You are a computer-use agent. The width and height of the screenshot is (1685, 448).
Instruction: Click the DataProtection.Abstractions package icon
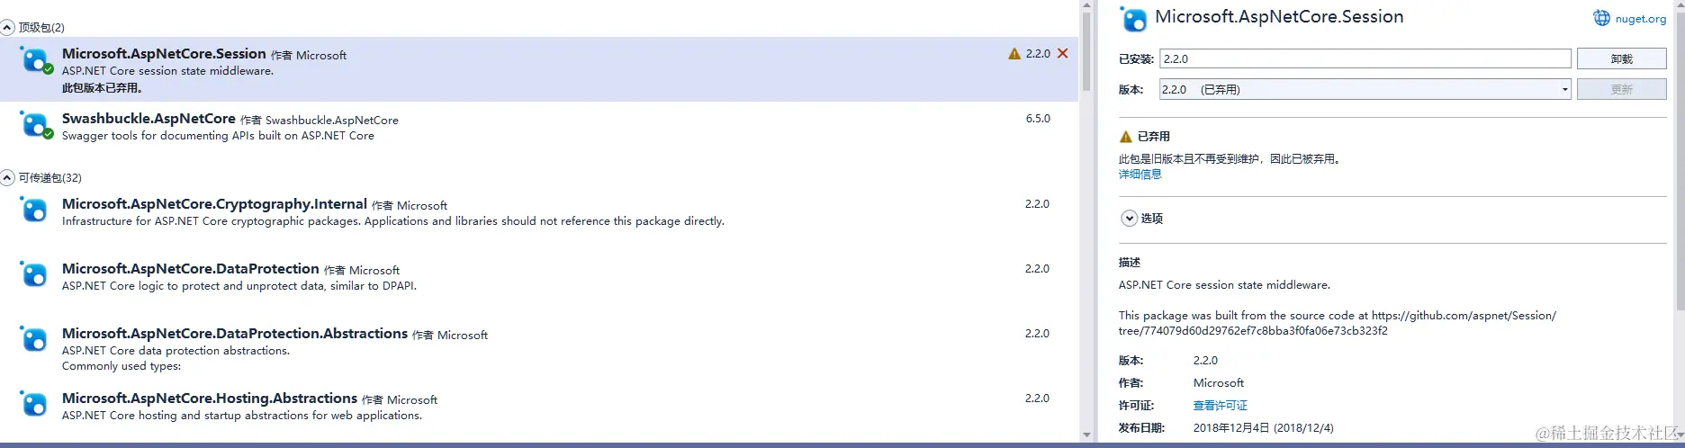[34, 340]
